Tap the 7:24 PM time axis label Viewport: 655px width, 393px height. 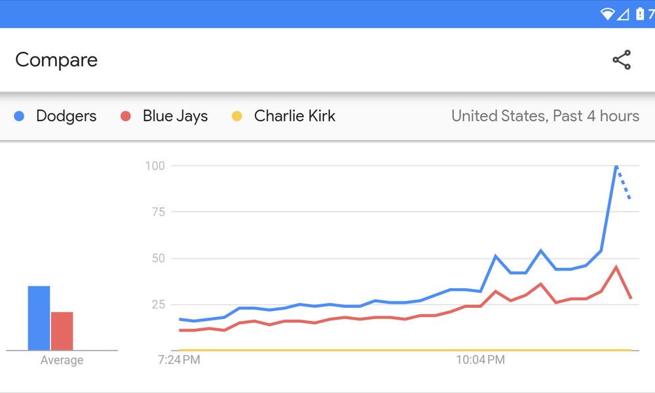pyautogui.click(x=179, y=360)
